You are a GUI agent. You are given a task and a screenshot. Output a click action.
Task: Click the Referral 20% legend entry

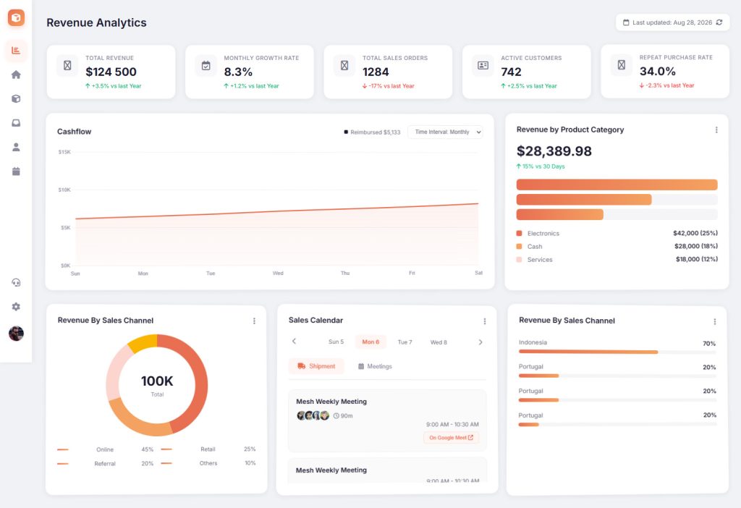pos(105,464)
